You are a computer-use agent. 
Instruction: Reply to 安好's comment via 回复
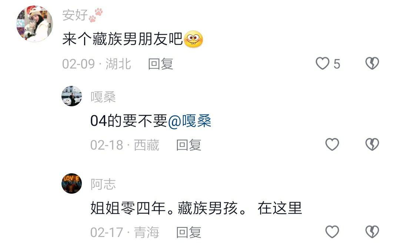pyautogui.click(x=161, y=64)
